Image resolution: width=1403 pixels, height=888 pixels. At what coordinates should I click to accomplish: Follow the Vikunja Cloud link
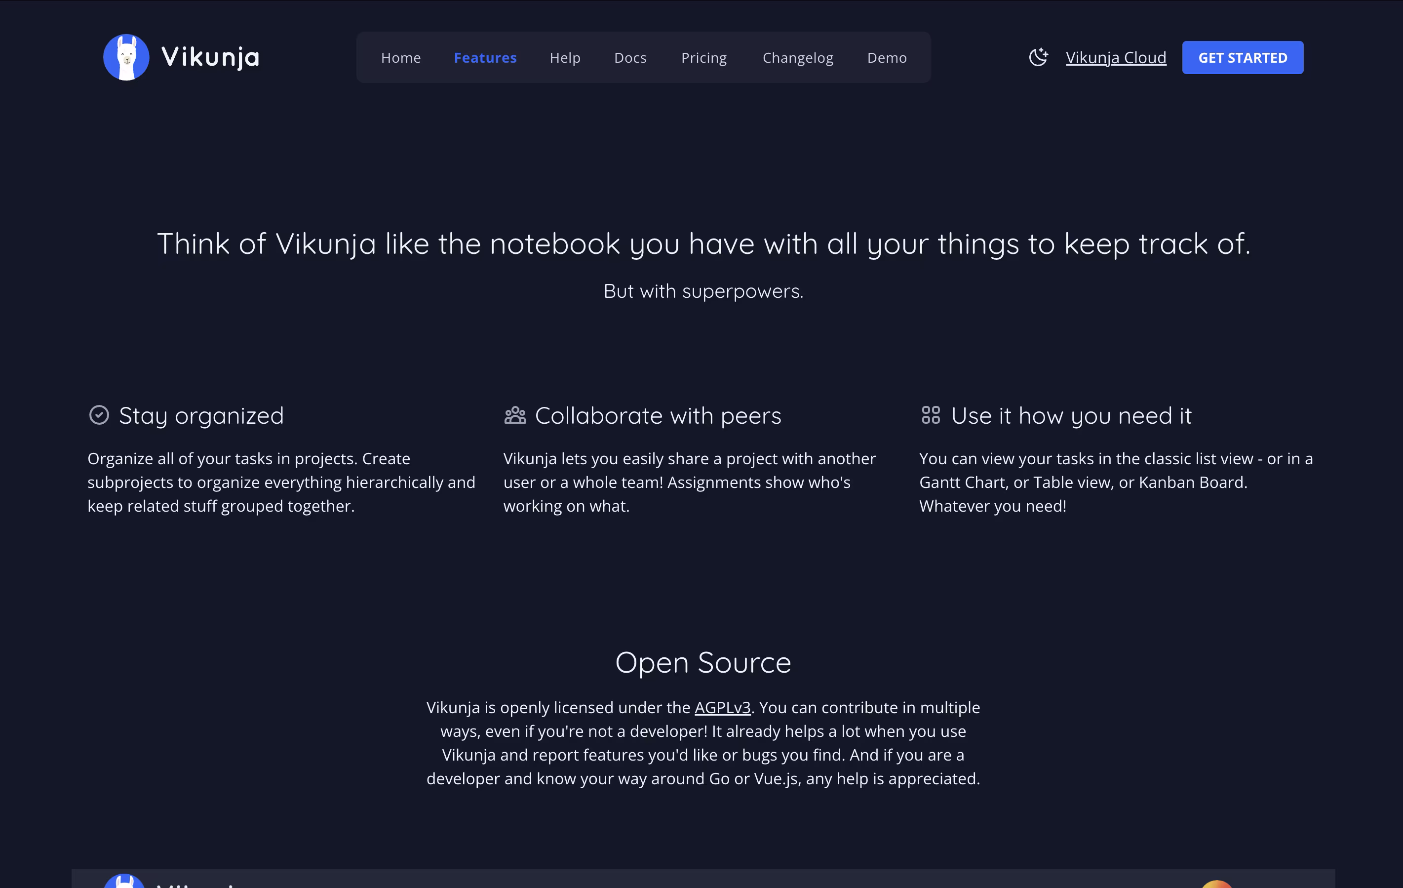point(1115,58)
